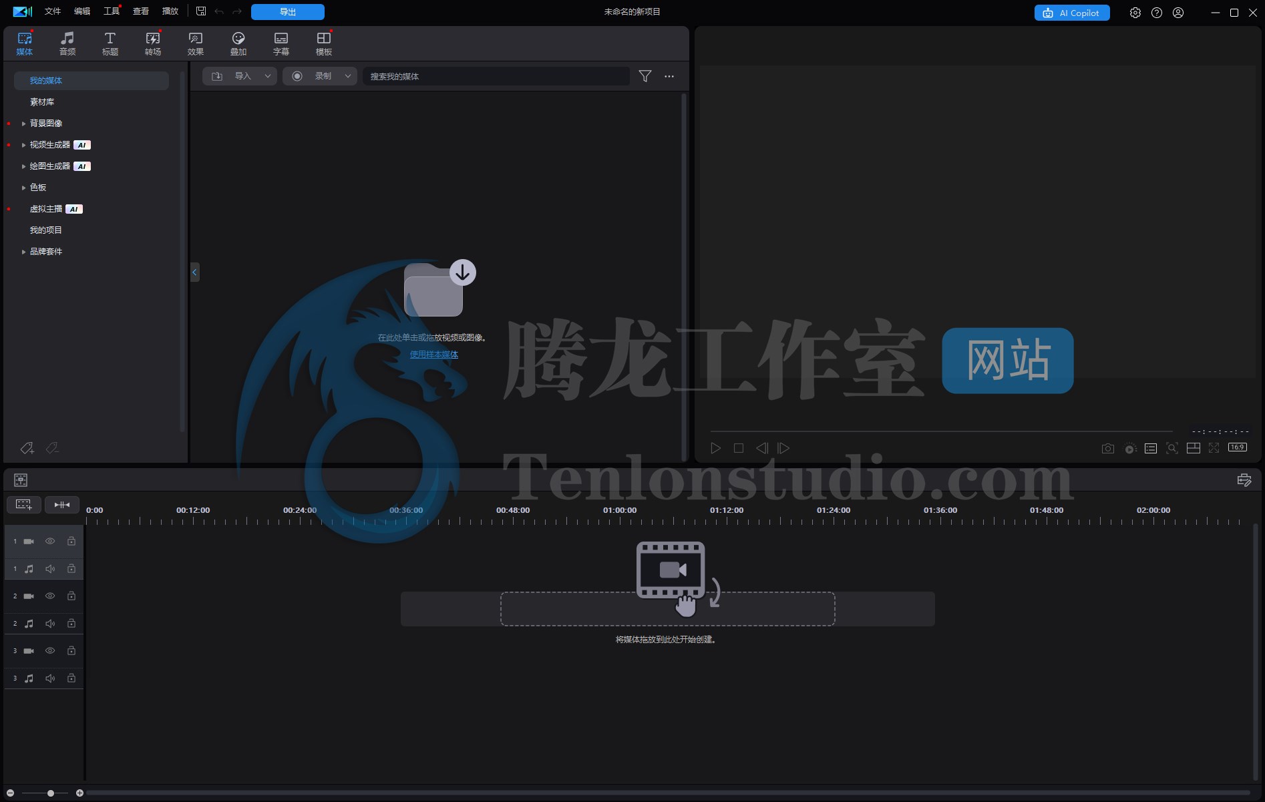Open the help question mark icon

(1157, 13)
